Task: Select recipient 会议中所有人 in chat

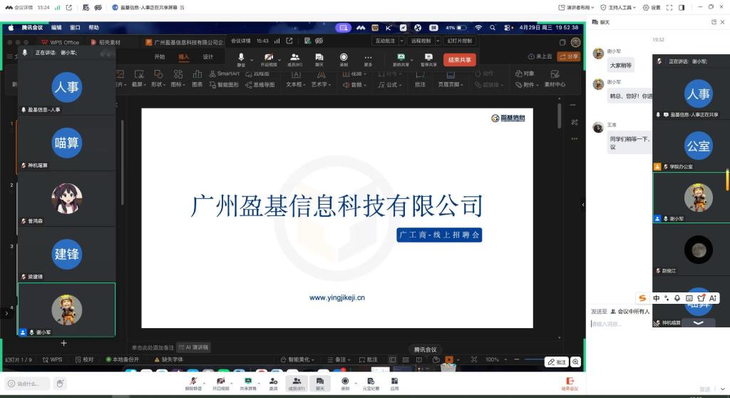Action: pyautogui.click(x=630, y=311)
